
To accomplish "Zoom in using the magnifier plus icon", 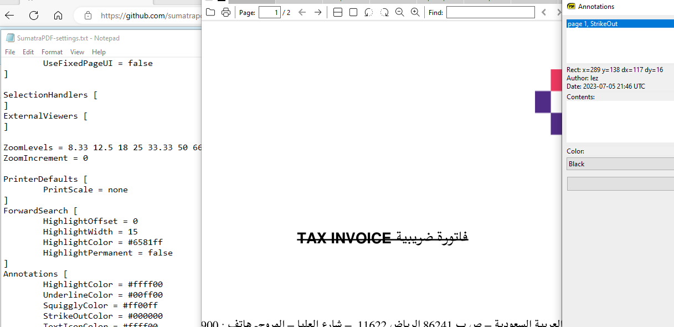I will pos(415,12).
